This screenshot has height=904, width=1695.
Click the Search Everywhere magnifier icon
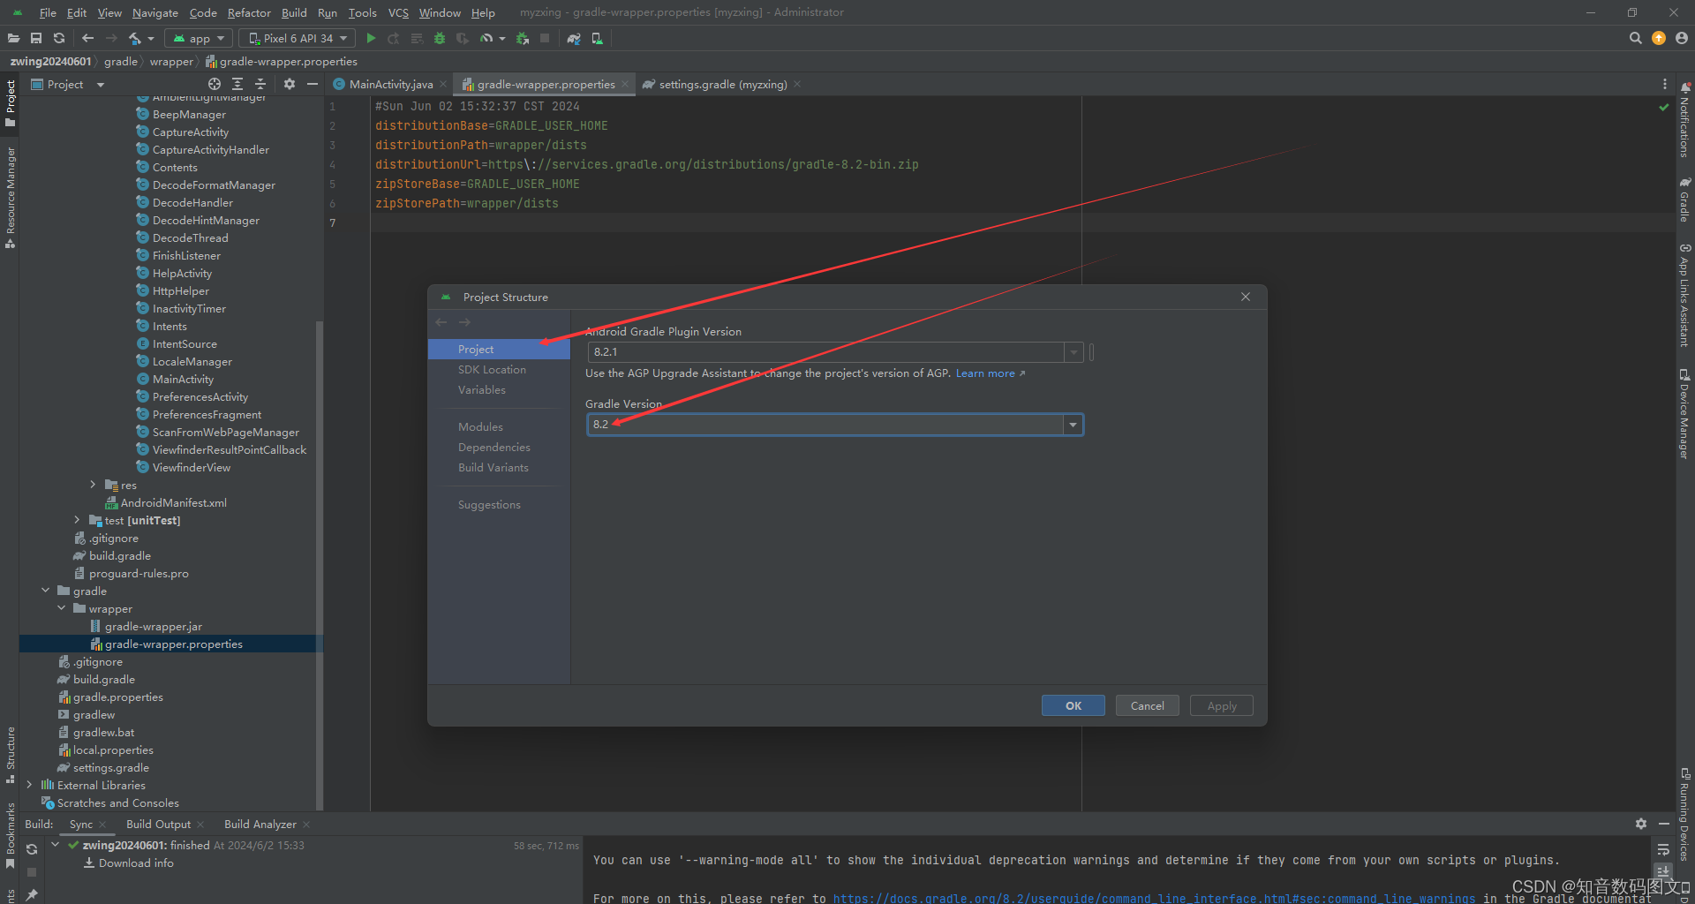pyautogui.click(x=1635, y=38)
